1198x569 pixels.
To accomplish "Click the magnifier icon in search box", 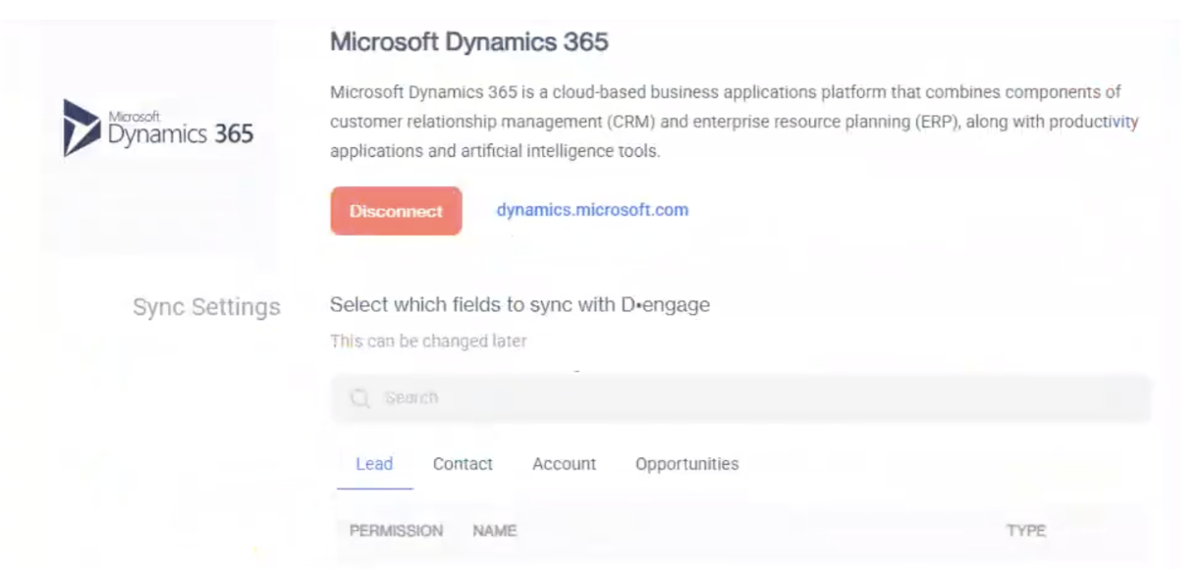I will [360, 398].
